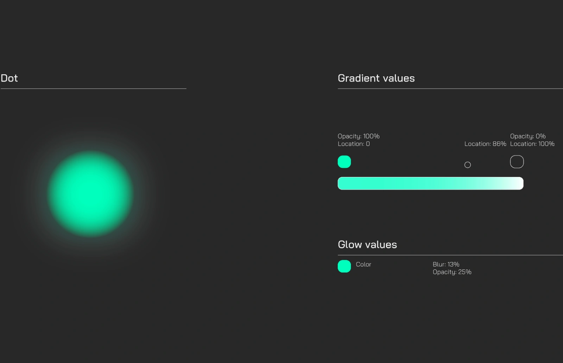The image size is (563, 363).
Task: Click the "Glow values" heading
Action: tap(367, 244)
